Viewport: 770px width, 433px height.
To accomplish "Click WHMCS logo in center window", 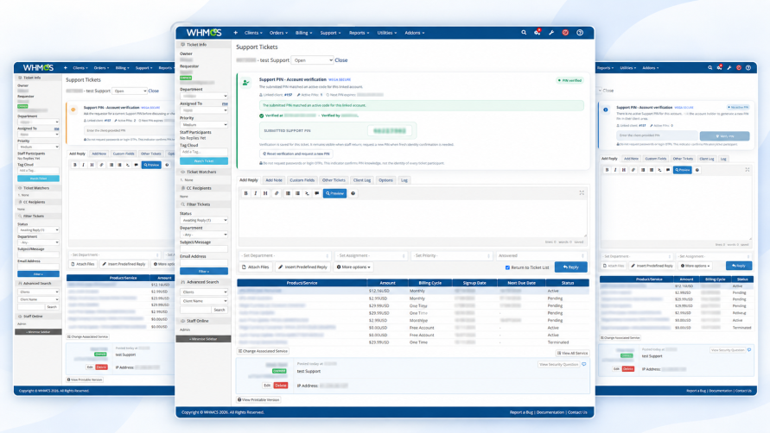I will coord(204,33).
